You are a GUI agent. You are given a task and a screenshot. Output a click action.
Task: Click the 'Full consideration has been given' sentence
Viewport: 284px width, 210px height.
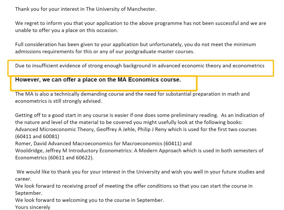[135, 44]
